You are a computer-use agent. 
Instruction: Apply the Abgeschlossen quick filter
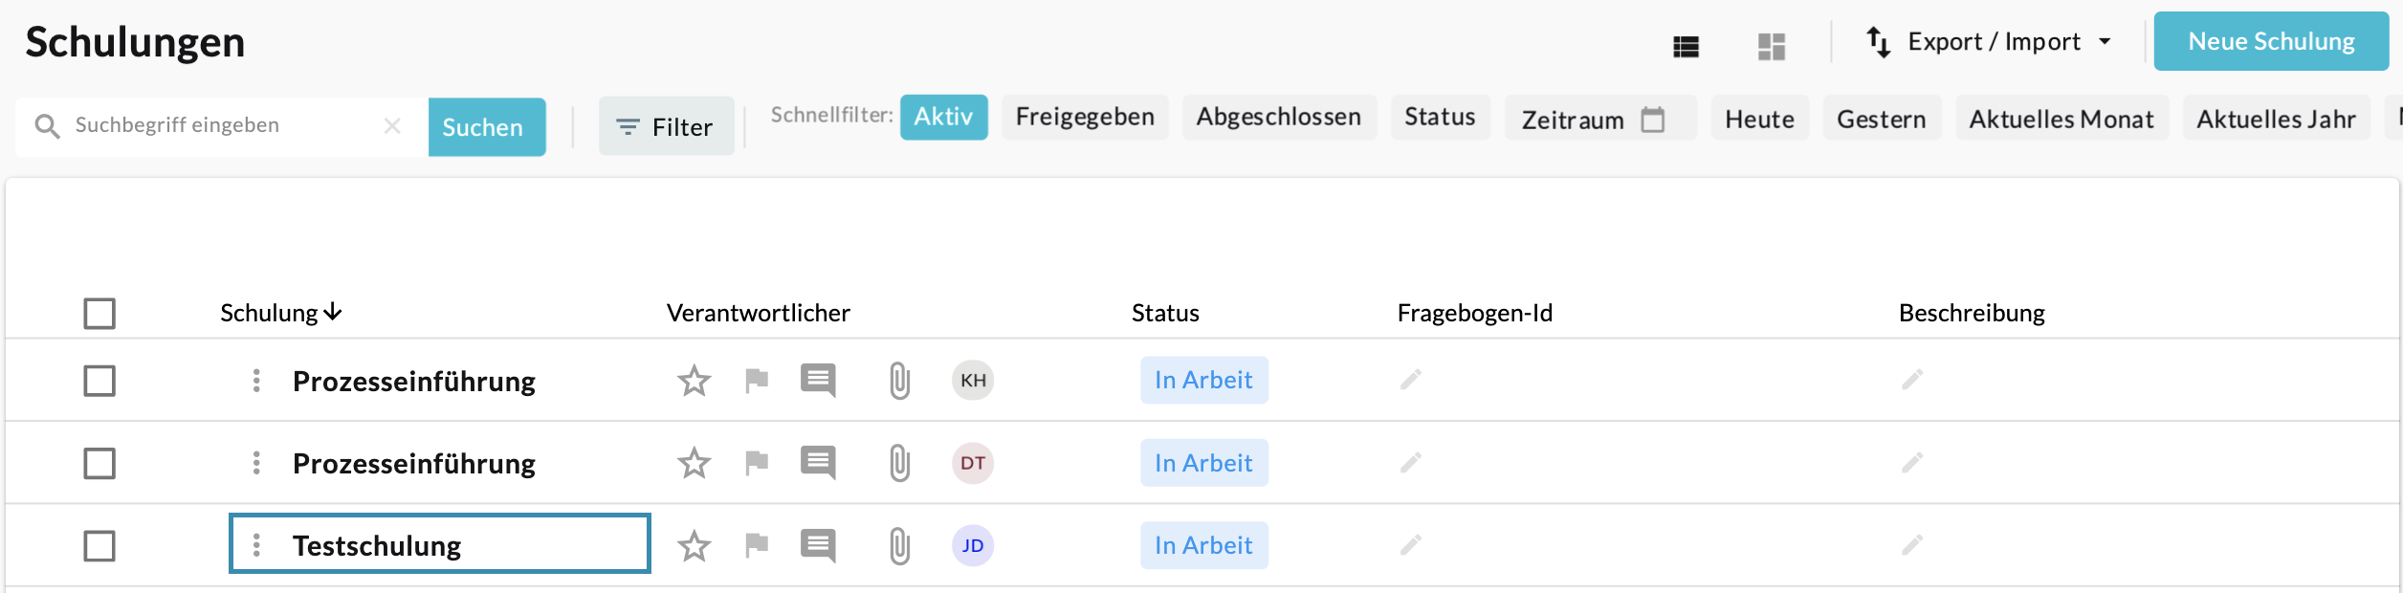(1278, 117)
